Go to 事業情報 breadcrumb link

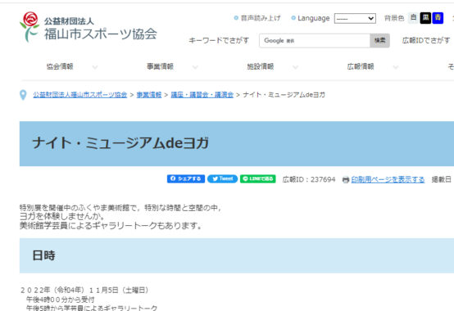tap(149, 95)
